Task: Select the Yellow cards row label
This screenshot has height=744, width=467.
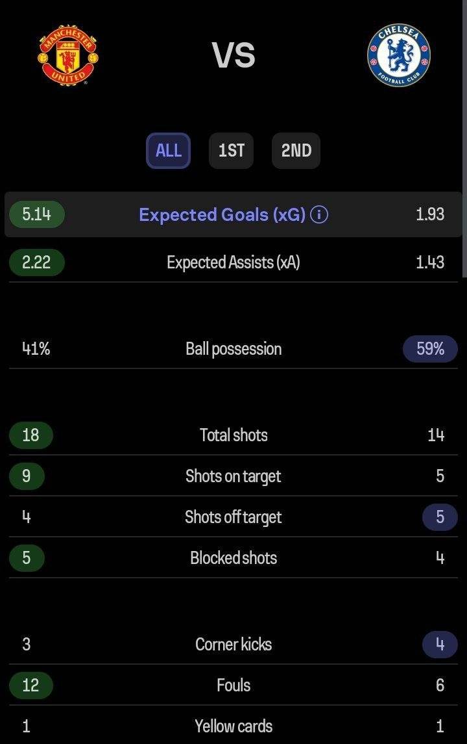Action: tap(233, 726)
